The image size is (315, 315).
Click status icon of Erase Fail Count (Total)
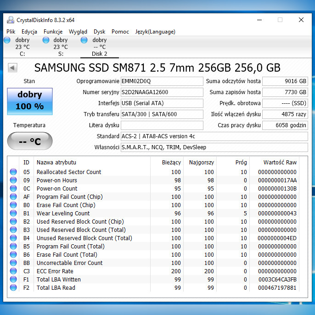(x=13, y=254)
